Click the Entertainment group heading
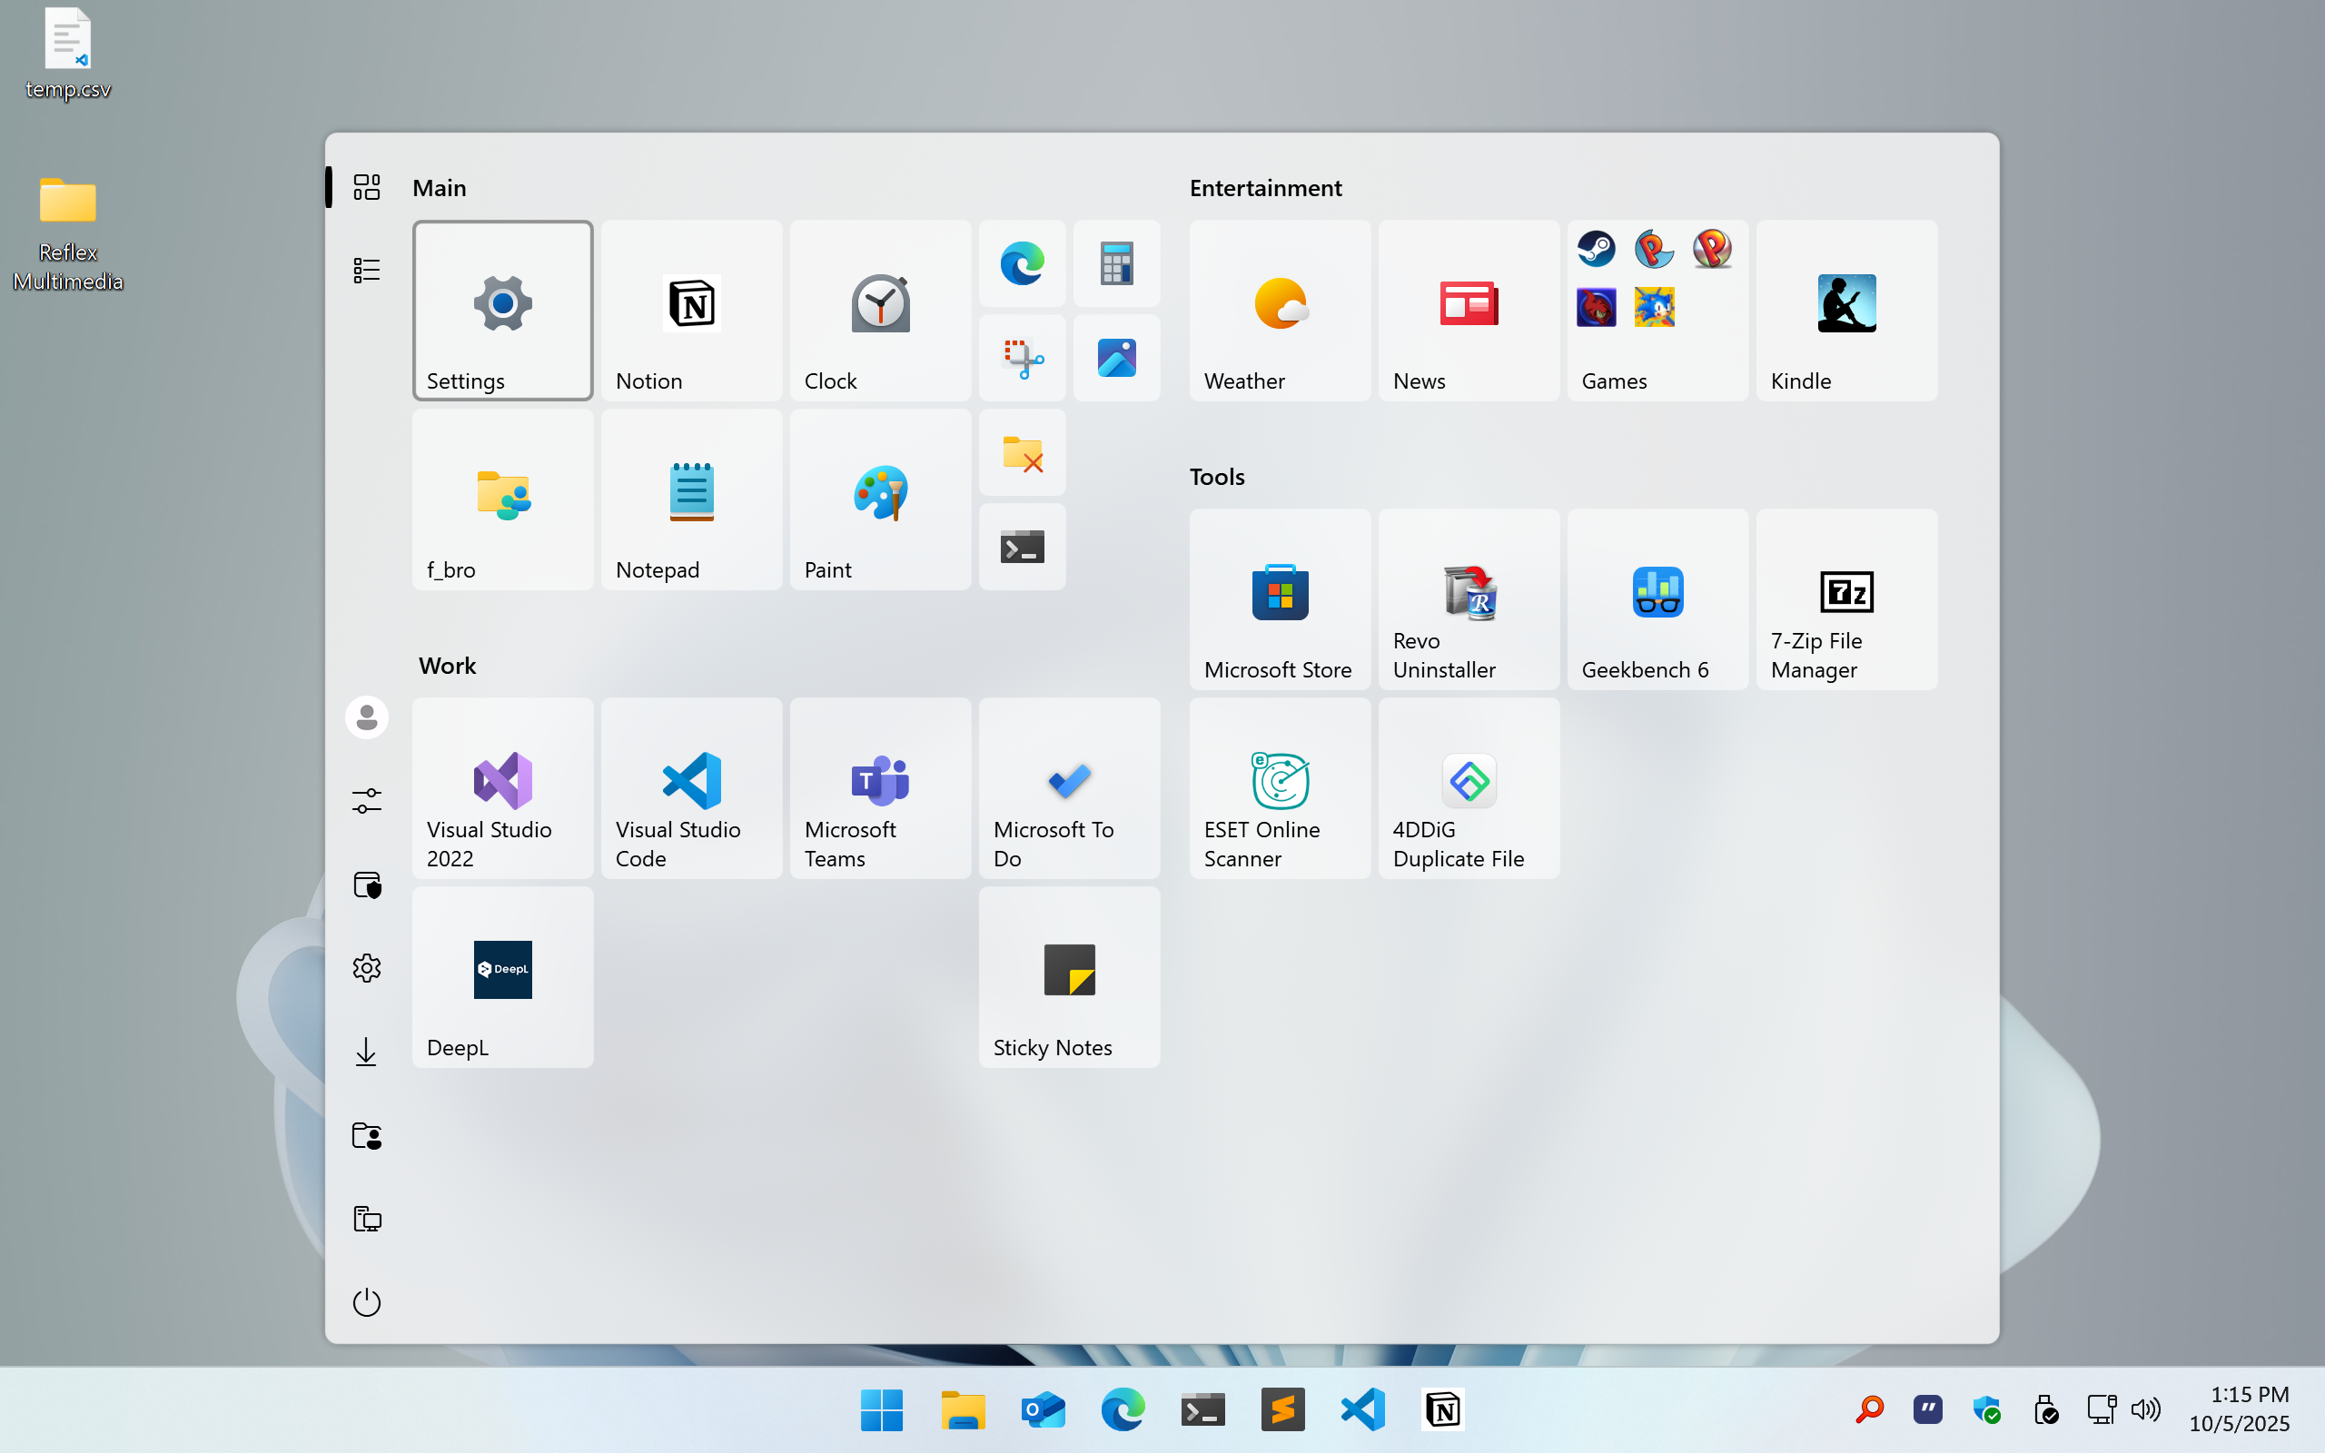This screenshot has height=1453, width=2325. pyautogui.click(x=1264, y=188)
